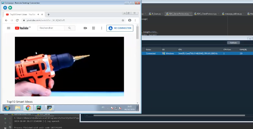Open the YouTube apps grid icon
The image size is (253, 129).
tap(93, 28)
